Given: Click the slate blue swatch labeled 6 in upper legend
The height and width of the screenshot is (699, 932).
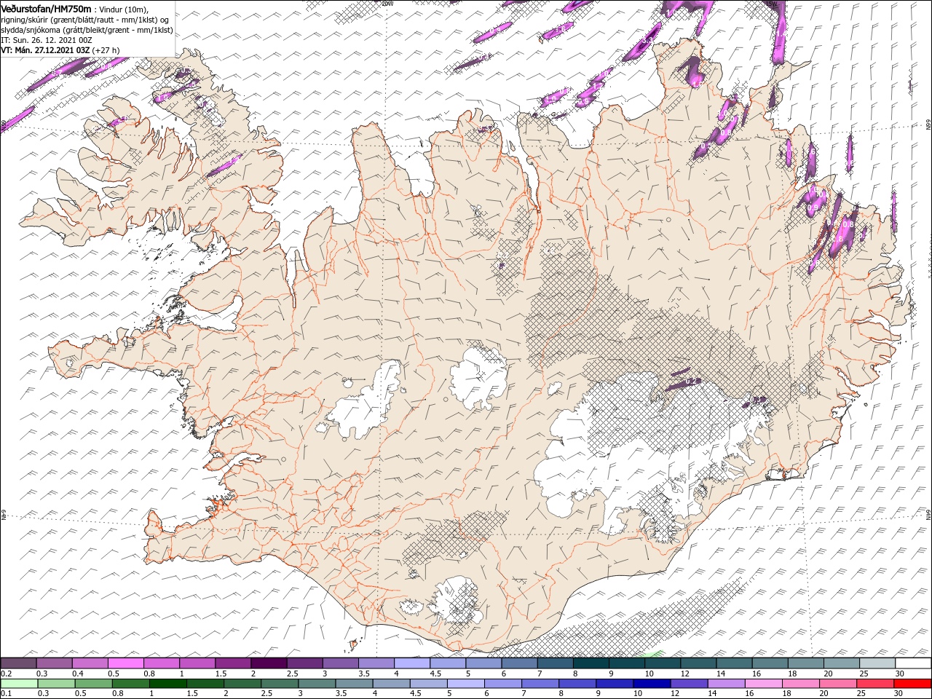Looking at the screenshot, I should tap(519, 663).
